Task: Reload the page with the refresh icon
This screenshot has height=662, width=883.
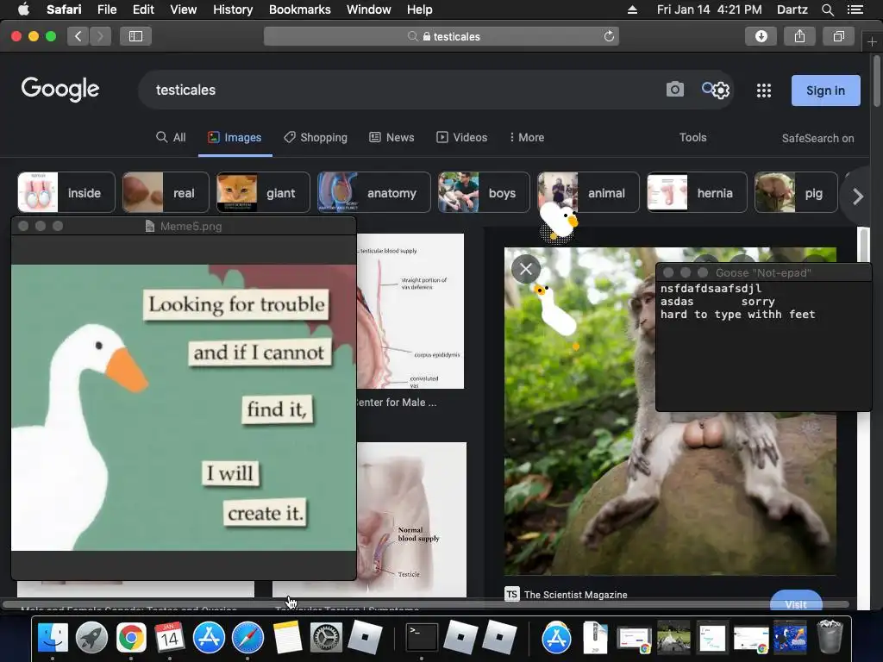Action: [609, 36]
